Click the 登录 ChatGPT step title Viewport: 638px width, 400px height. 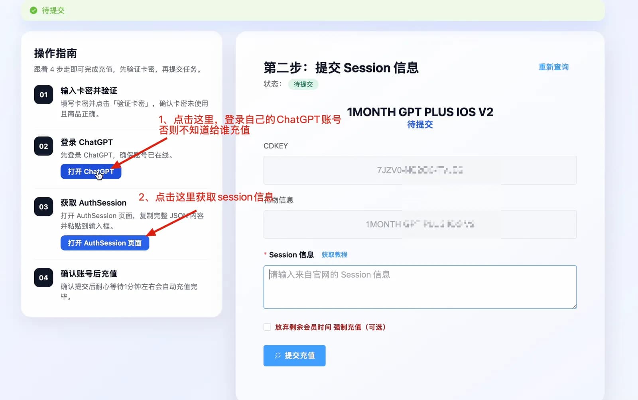[x=87, y=142]
